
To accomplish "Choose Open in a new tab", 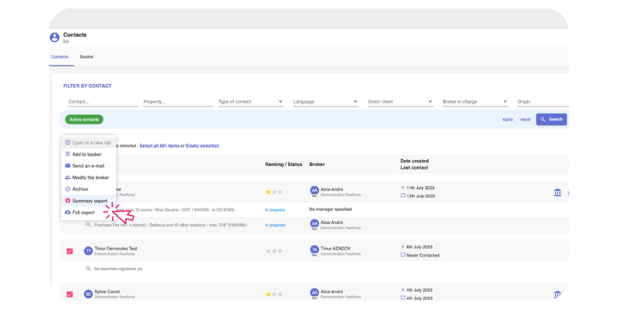I will (89, 143).
